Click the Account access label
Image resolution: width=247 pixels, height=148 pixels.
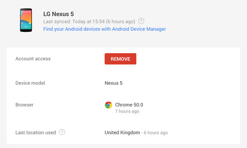(x=33, y=59)
